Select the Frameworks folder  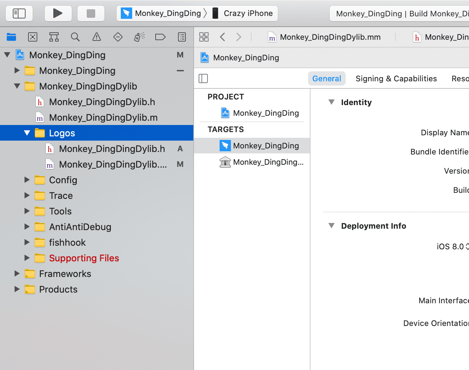(97, 274)
